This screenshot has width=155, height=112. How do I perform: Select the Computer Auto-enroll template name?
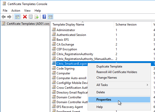tap(71, 78)
